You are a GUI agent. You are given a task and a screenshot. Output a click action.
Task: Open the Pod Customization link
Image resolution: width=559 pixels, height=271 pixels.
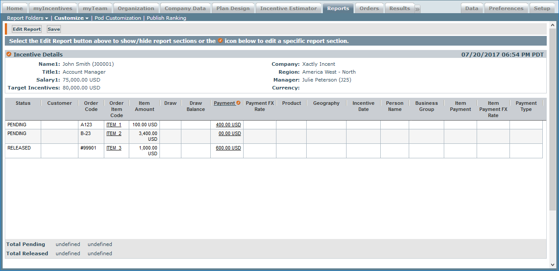[118, 18]
